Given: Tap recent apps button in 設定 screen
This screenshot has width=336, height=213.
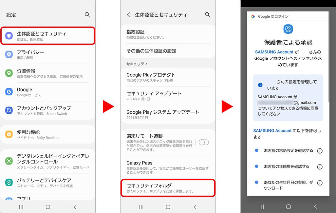Looking at the screenshot, I should 21,207.
